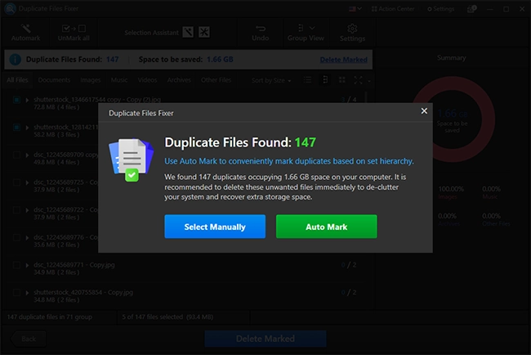Expand the shutterstock_1346617544 file group
Screen dimensions: 531x355
click(x=27, y=100)
